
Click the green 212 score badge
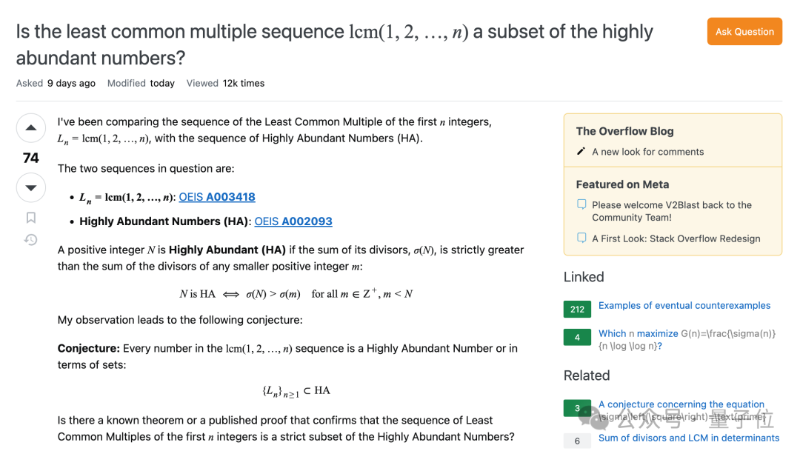577,309
